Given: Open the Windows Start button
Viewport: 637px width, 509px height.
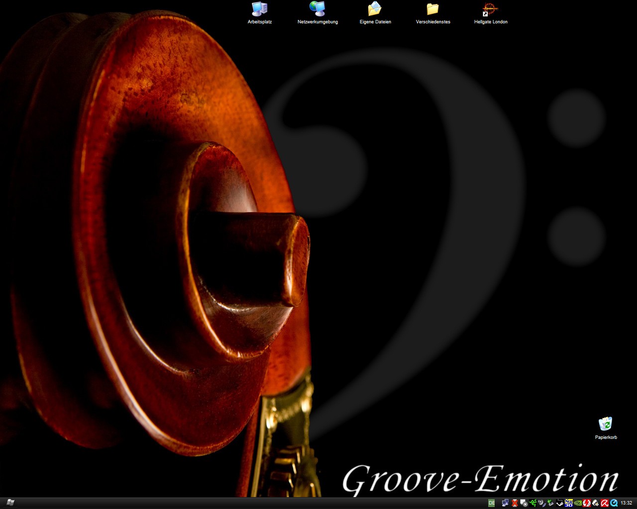Looking at the screenshot, I should [10, 503].
